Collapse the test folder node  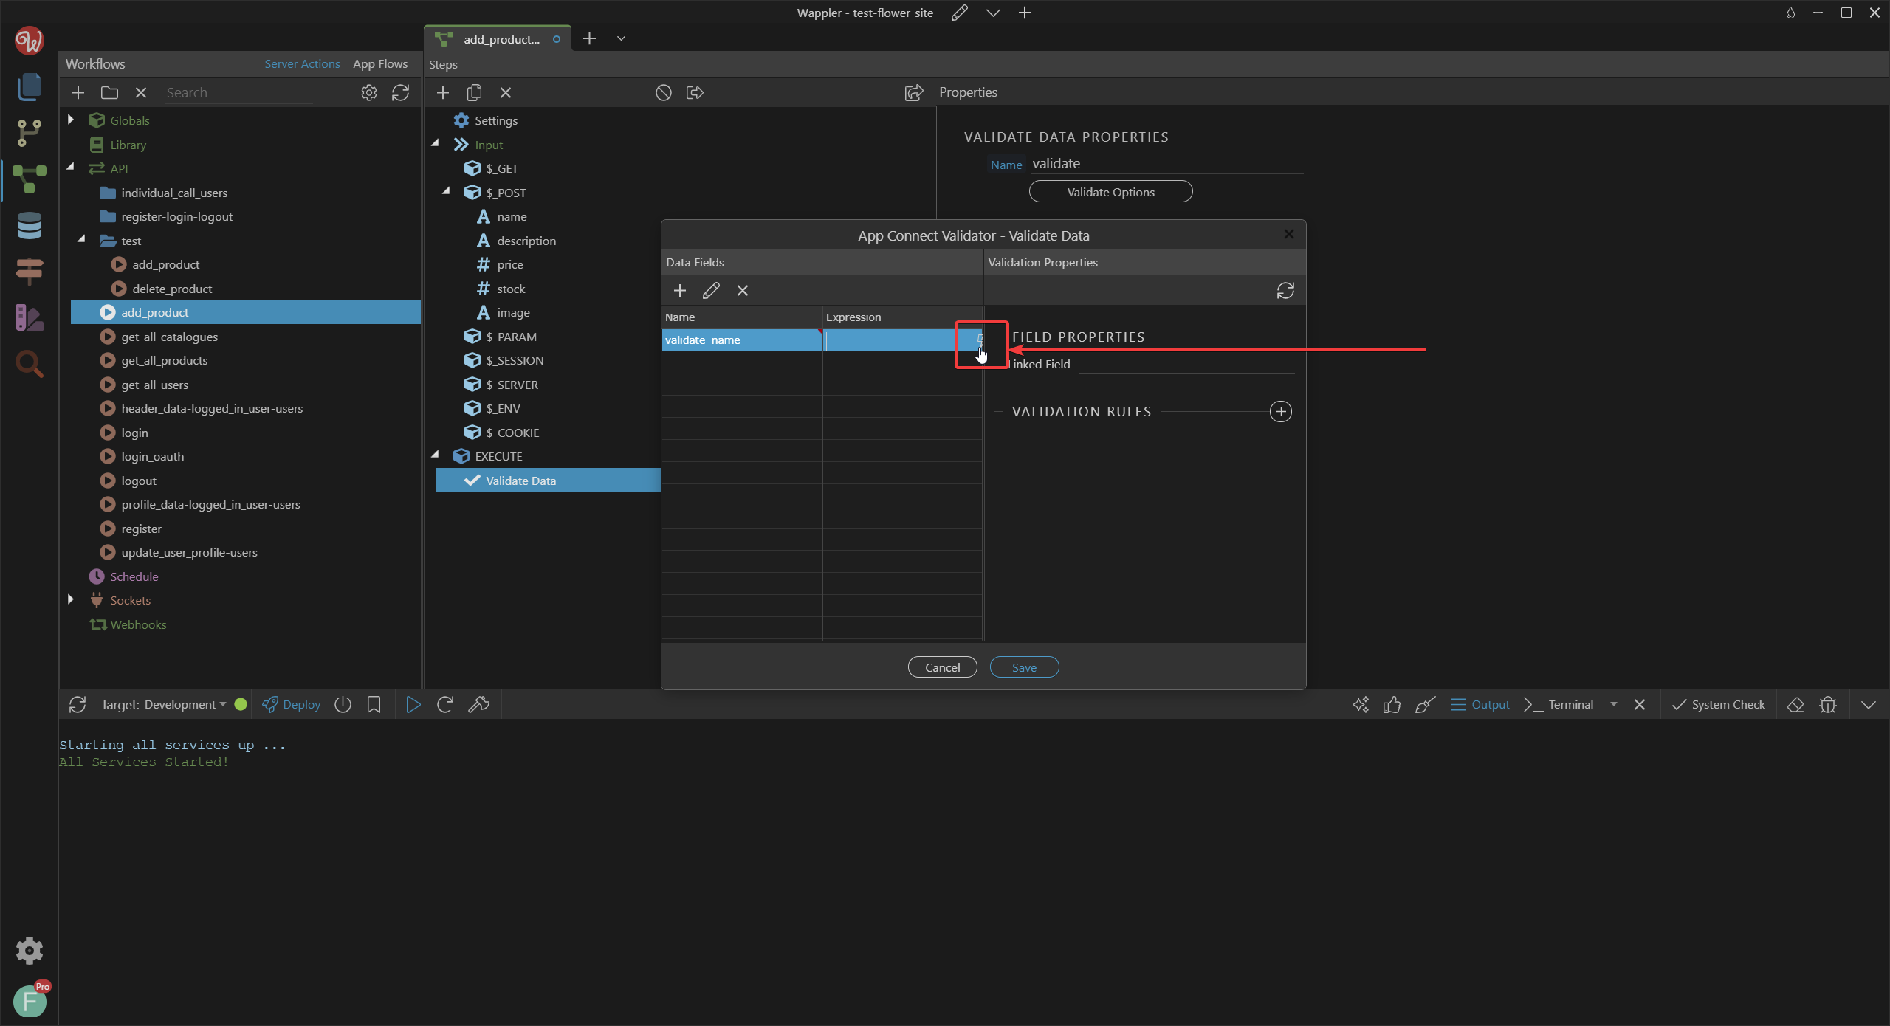[82, 239]
